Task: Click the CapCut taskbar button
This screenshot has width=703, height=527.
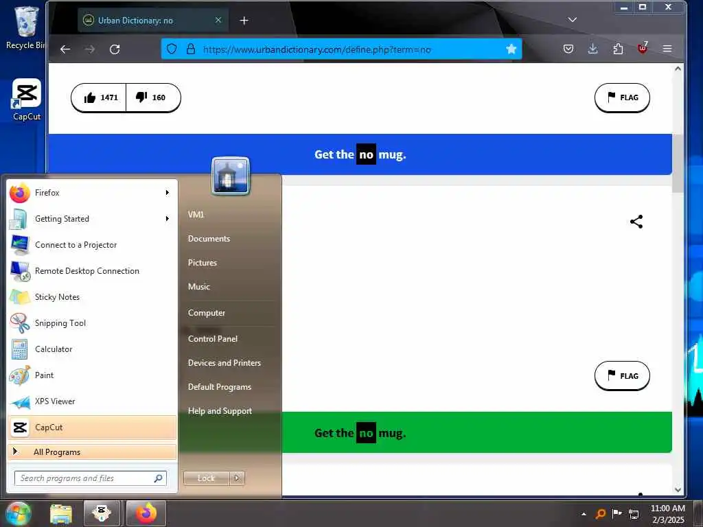Action: point(102,513)
